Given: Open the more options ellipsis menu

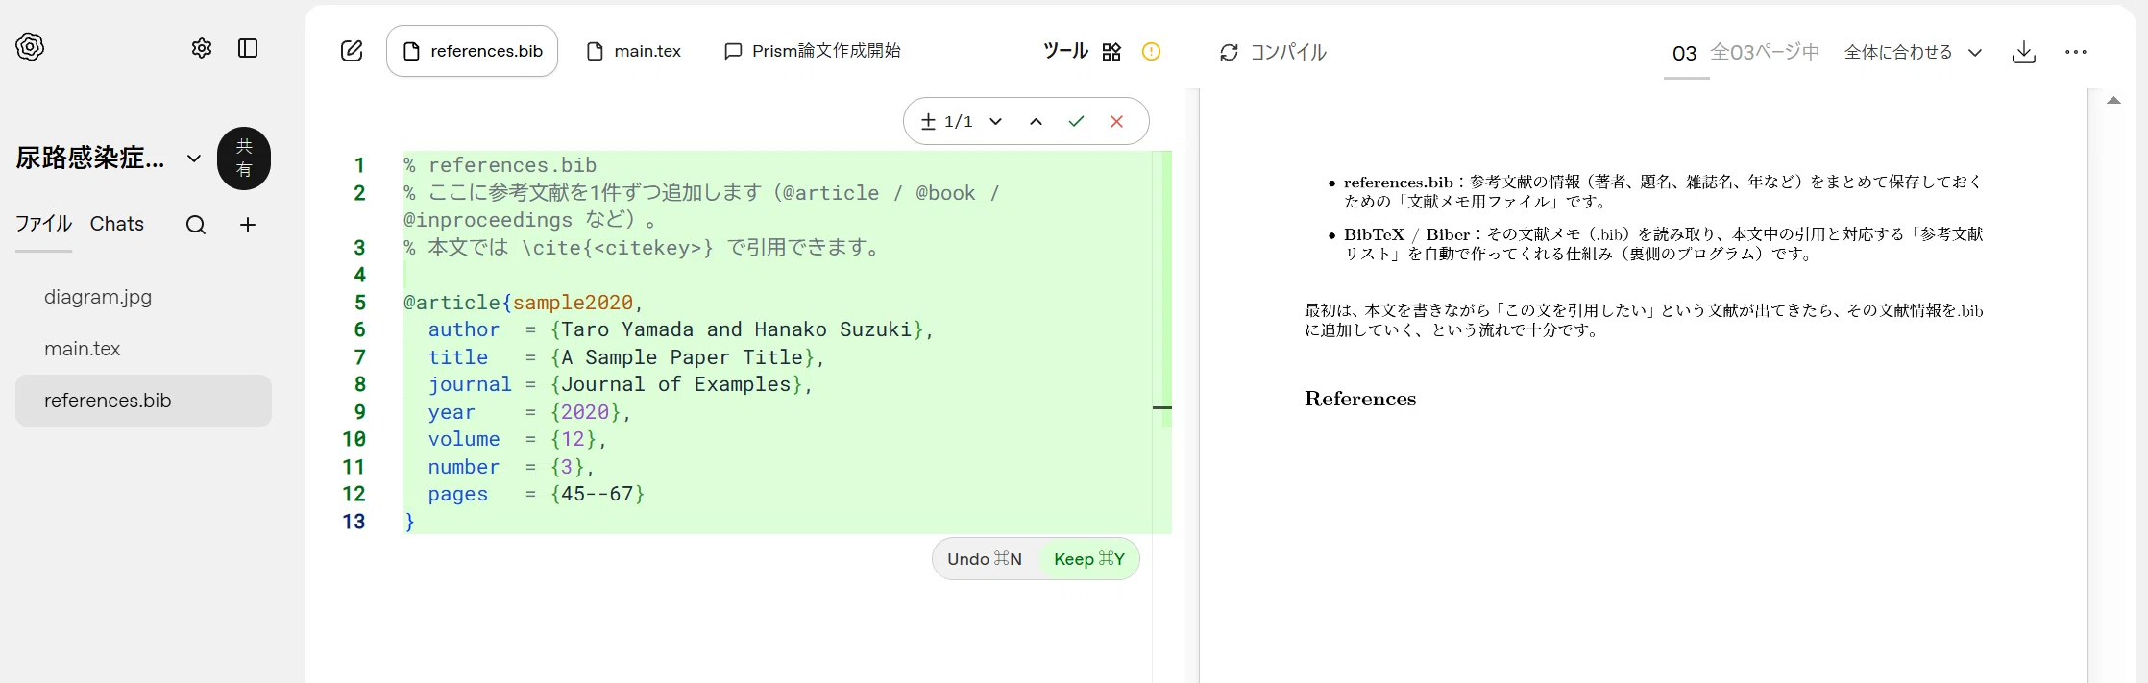Looking at the screenshot, I should tap(2075, 52).
